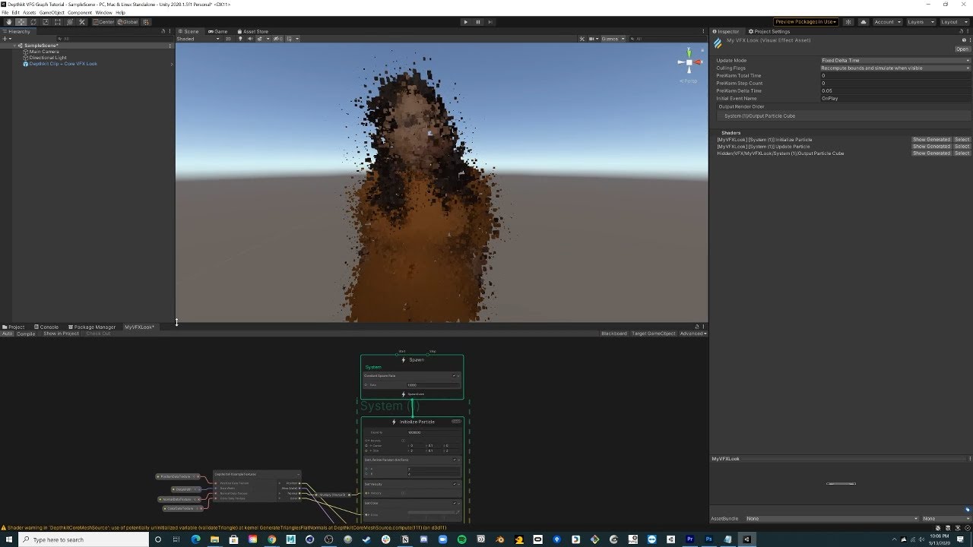
Task: Click the Open button in Inspector
Action: pyautogui.click(x=962, y=49)
